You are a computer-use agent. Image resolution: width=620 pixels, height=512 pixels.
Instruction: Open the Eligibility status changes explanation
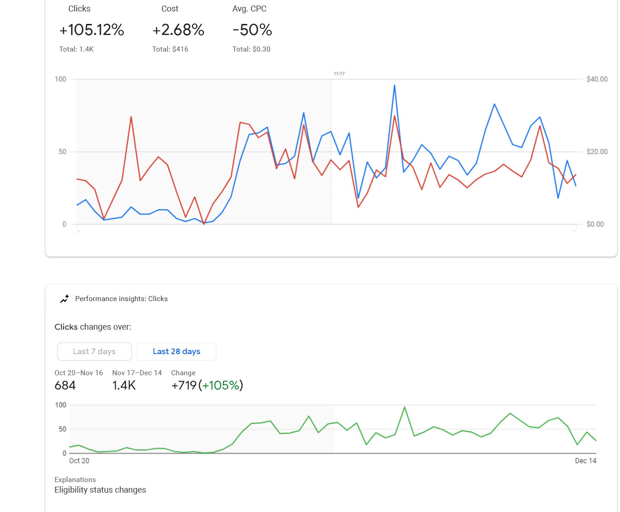(100, 490)
